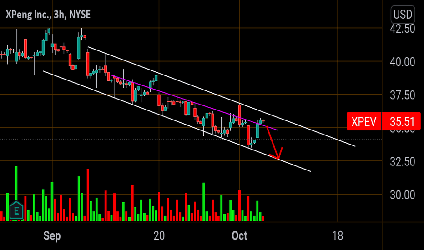Click the 37.50 price axis label
Viewport: 424px width, 250px height.
(x=402, y=95)
